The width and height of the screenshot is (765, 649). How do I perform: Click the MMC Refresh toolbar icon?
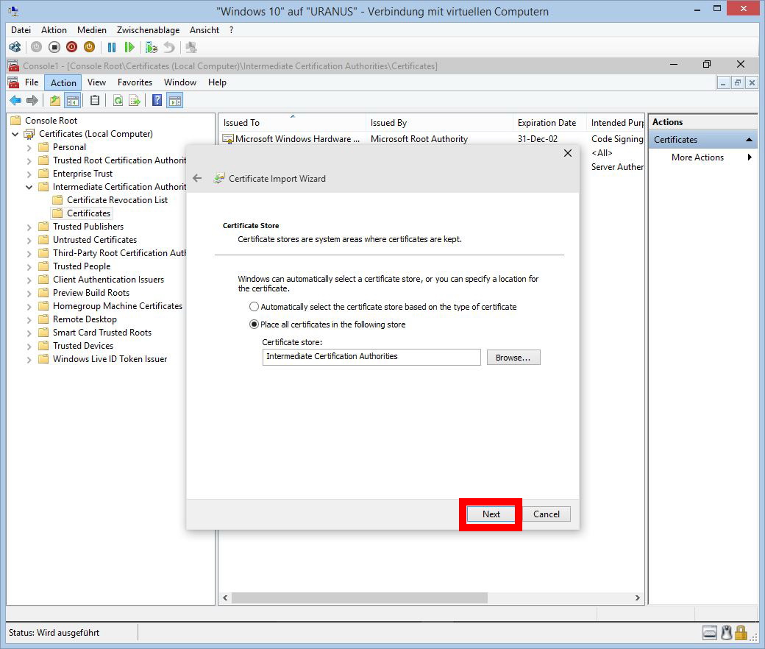point(118,101)
